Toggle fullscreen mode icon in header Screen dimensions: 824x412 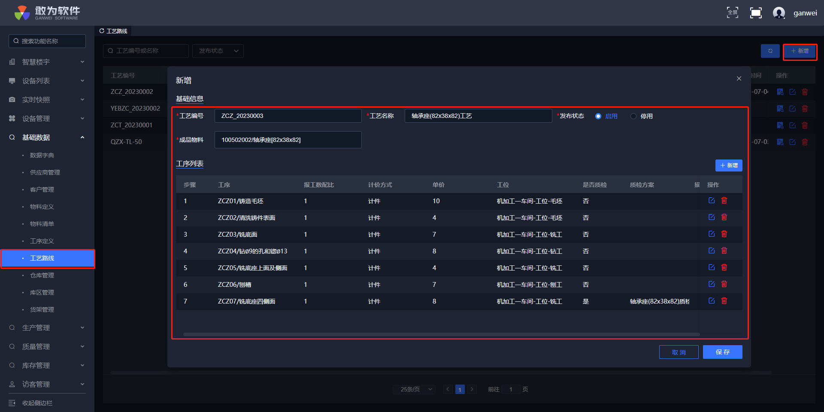(x=732, y=13)
